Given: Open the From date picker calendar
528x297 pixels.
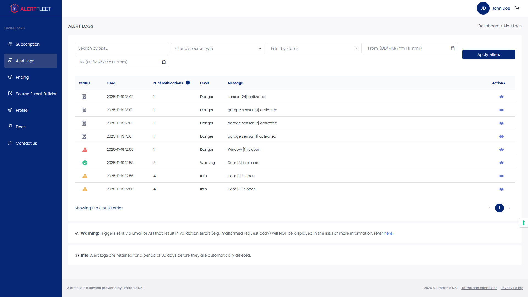Looking at the screenshot, I should click(453, 48).
